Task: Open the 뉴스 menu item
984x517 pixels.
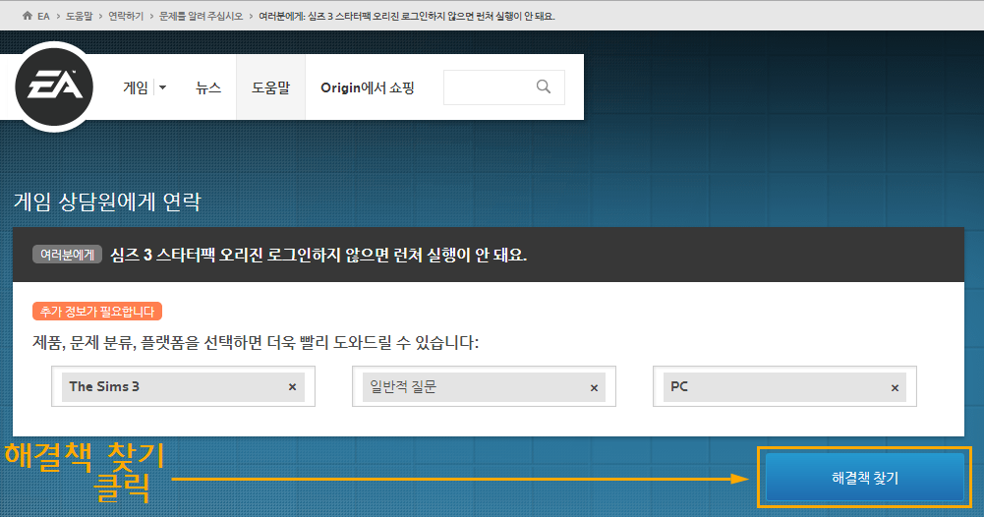Action: click(208, 87)
